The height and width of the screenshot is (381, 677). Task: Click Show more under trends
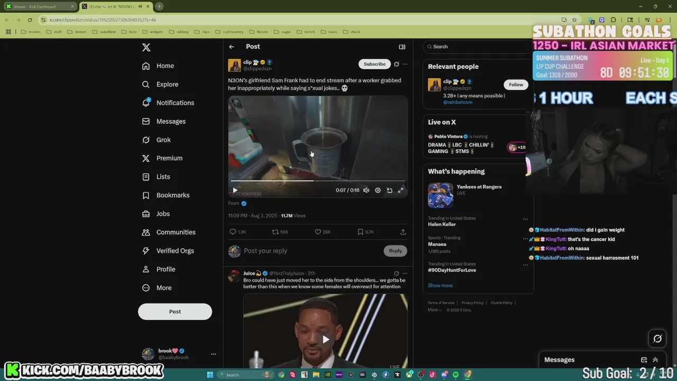pos(440,286)
